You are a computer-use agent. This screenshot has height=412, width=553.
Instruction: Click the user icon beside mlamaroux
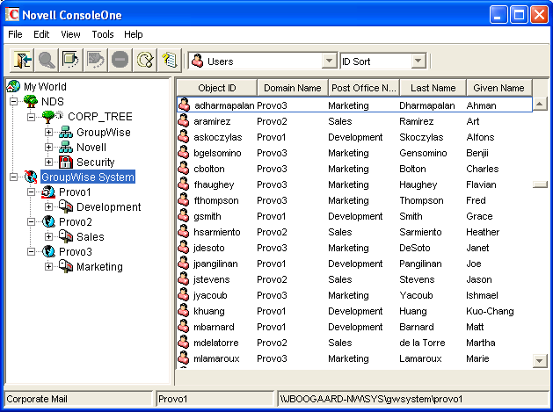pyautogui.click(x=184, y=358)
